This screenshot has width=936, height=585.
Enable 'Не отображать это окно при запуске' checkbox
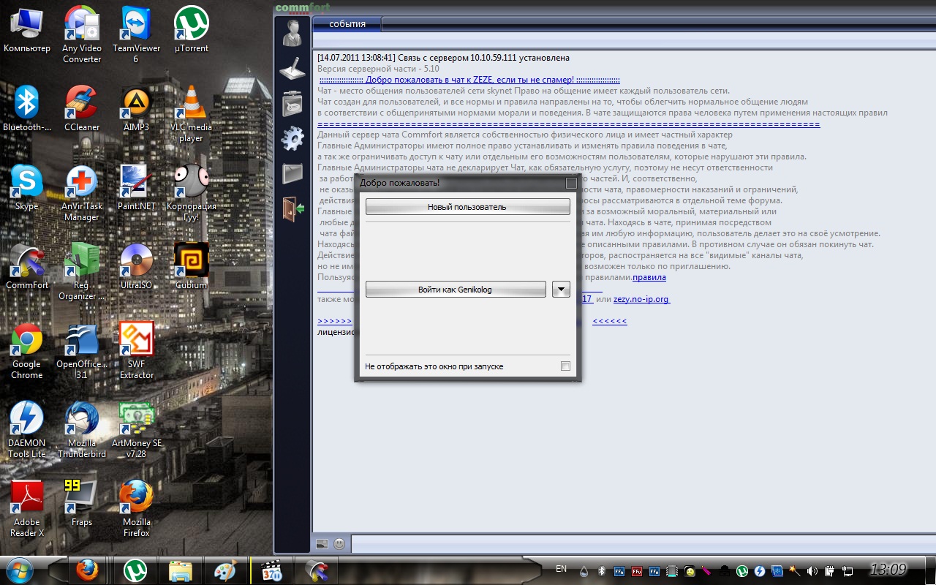[565, 366]
